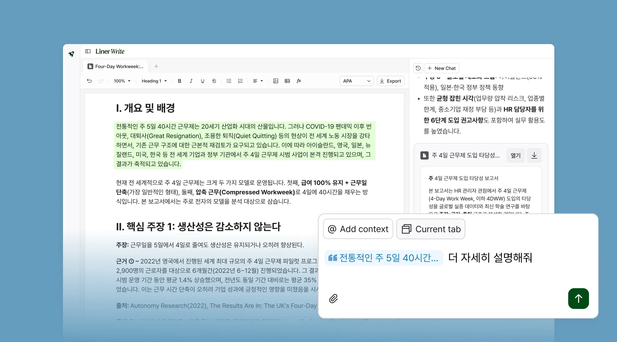Click the paperclip attach icon
The width and height of the screenshot is (617, 342).
[333, 299]
